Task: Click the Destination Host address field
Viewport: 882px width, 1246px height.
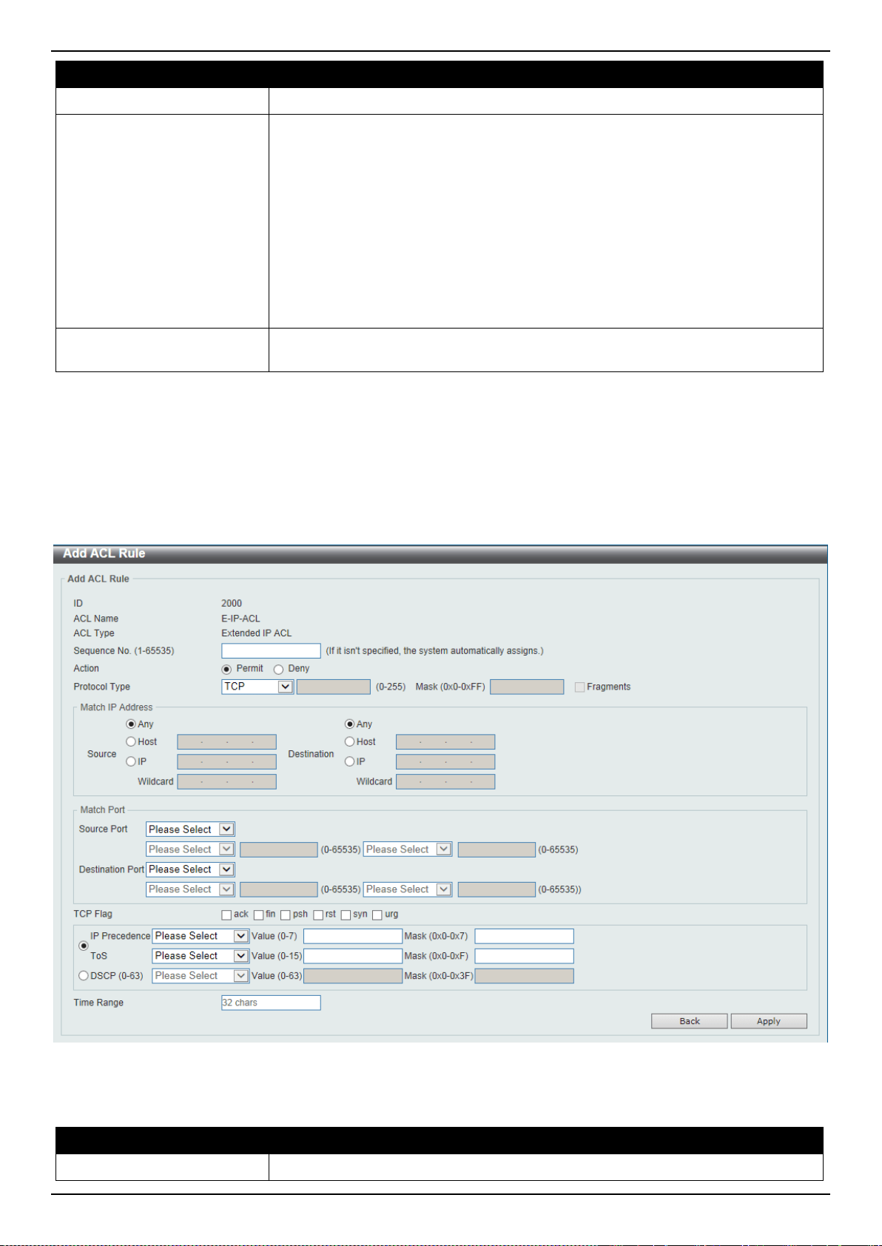Action: pos(445,742)
